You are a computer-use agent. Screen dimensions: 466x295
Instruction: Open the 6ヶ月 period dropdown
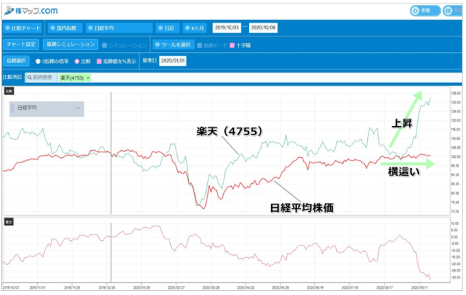point(195,28)
